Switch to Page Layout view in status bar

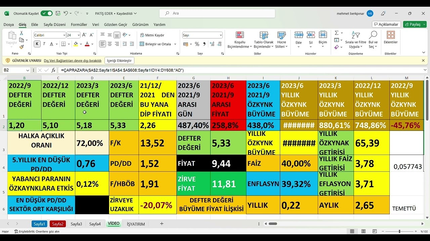pyautogui.click(x=363, y=231)
